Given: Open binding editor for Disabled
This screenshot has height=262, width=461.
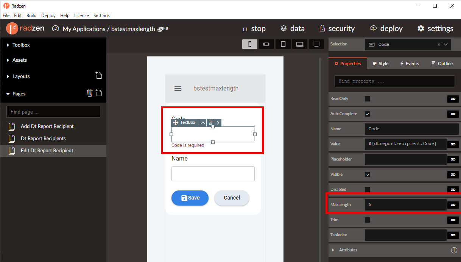Looking at the screenshot, I should click(x=453, y=189).
